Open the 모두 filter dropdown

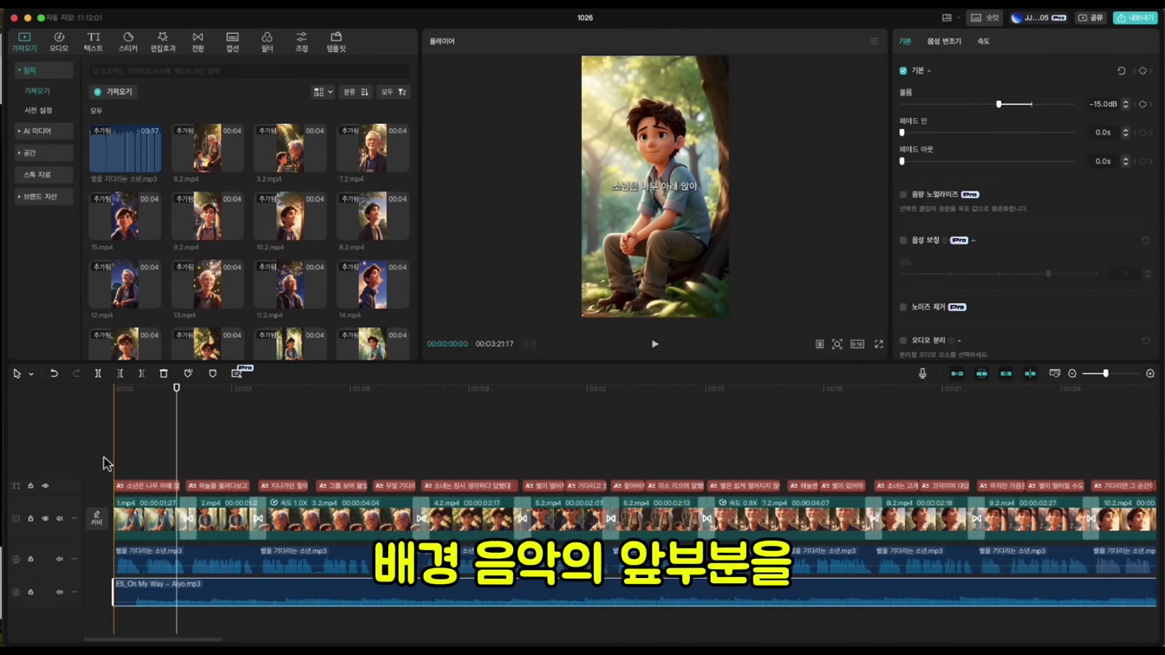coord(394,92)
